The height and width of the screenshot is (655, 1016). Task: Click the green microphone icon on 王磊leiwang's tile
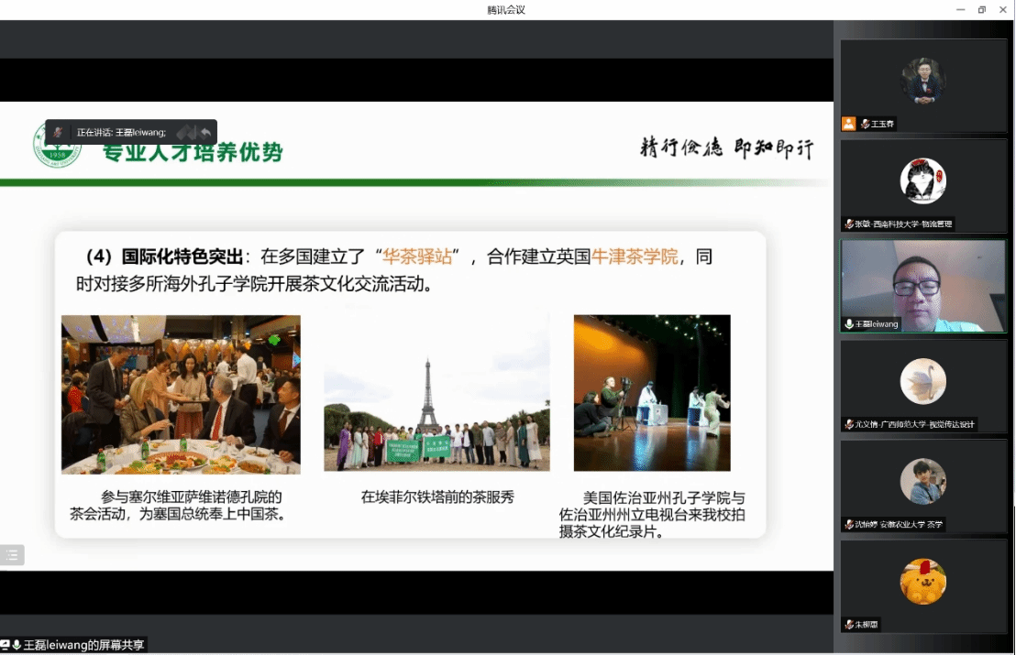[x=849, y=324]
